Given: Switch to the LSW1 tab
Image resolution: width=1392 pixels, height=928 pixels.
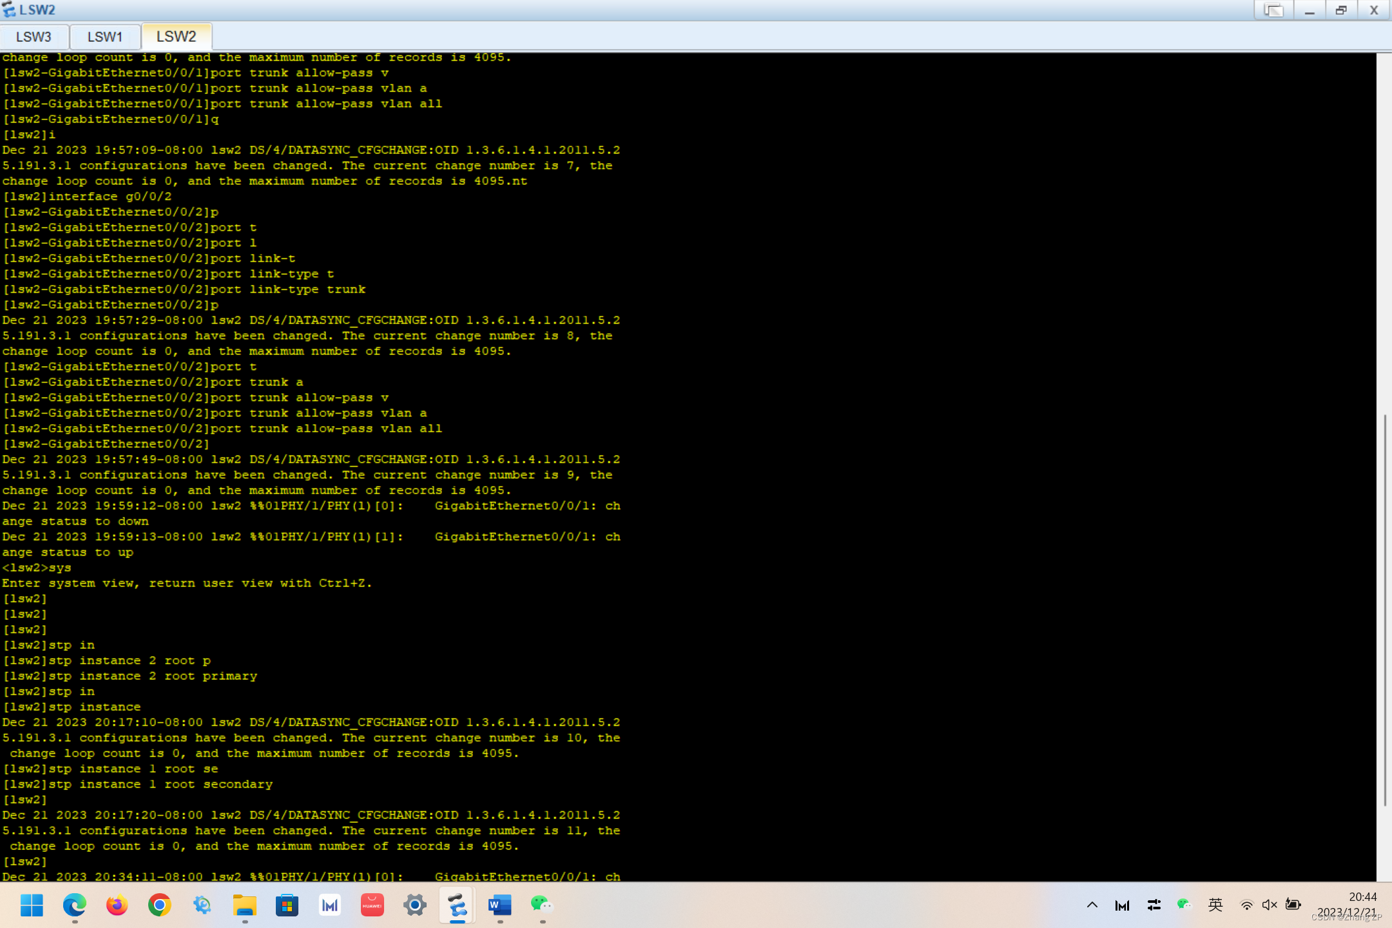Looking at the screenshot, I should click(104, 37).
